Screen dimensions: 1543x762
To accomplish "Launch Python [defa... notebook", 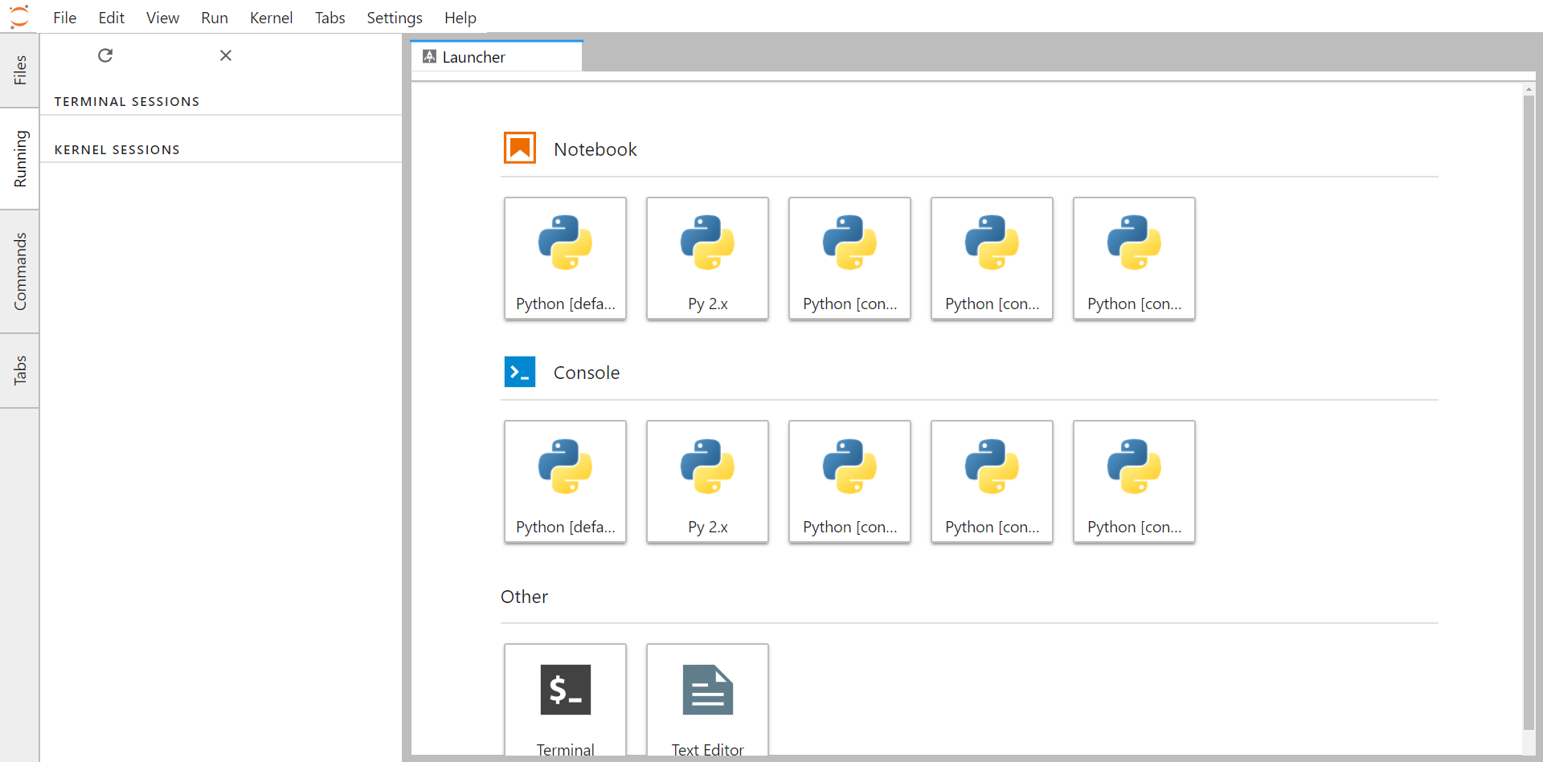I will 565,259.
